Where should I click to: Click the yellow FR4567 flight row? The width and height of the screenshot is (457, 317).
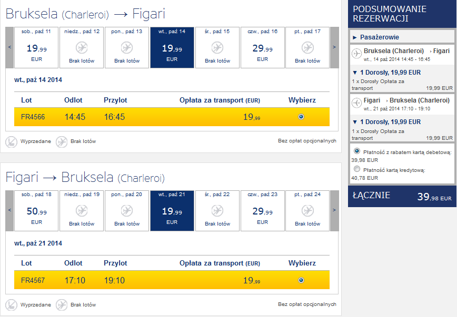pyautogui.click(x=172, y=280)
